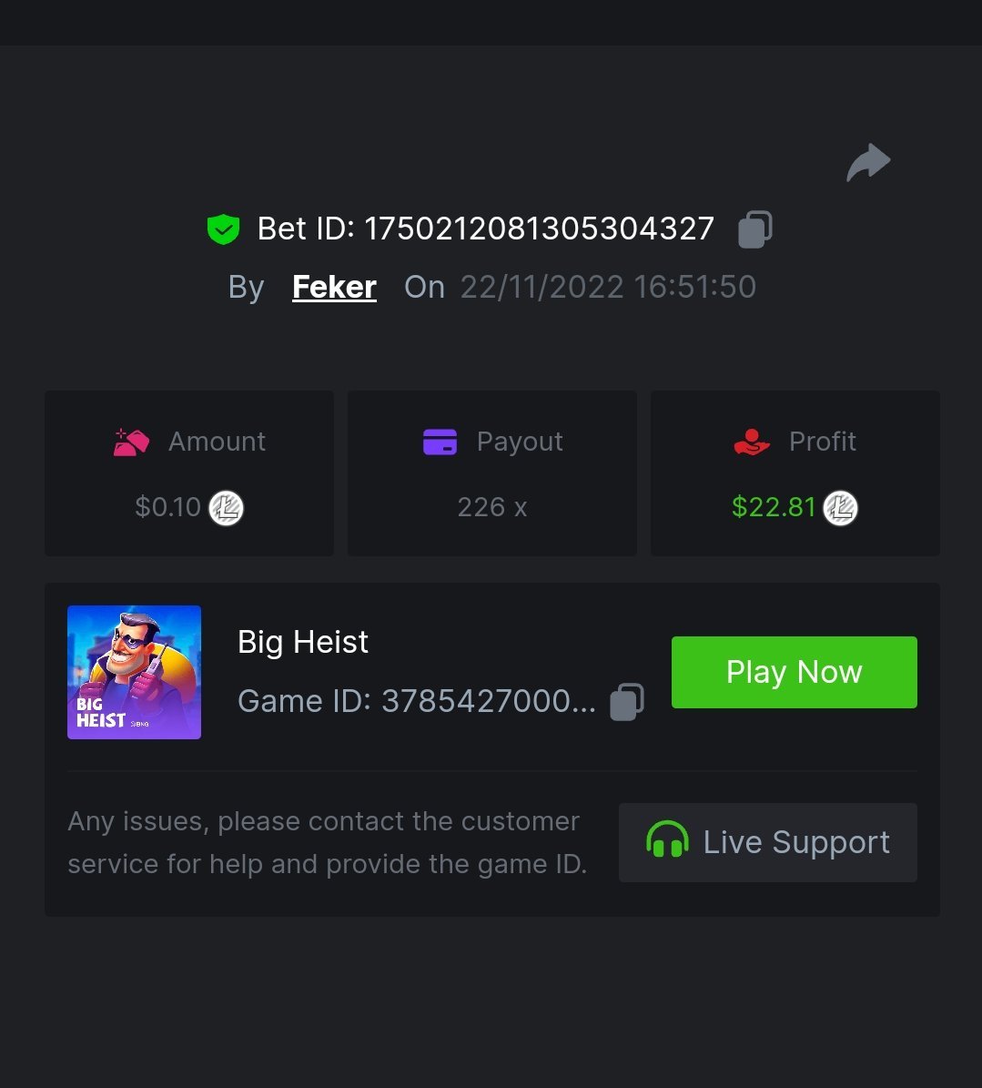
Task: Click the $22.81 profit value
Action: (774, 507)
